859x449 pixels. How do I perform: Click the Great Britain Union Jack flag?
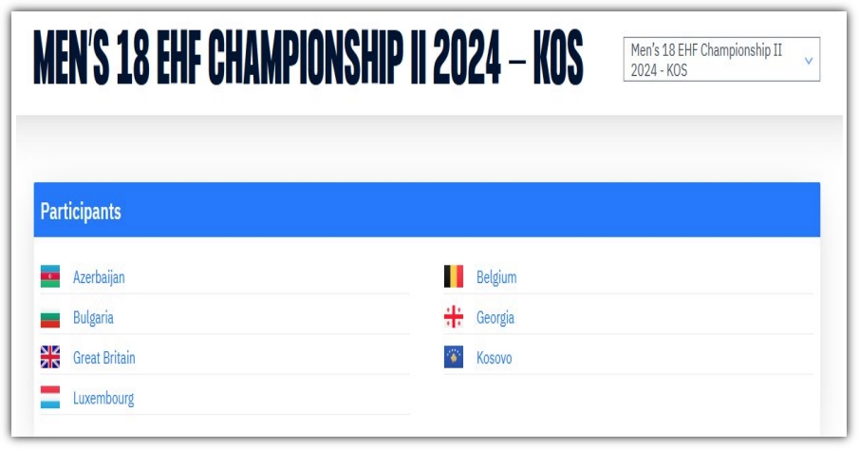(x=50, y=357)
